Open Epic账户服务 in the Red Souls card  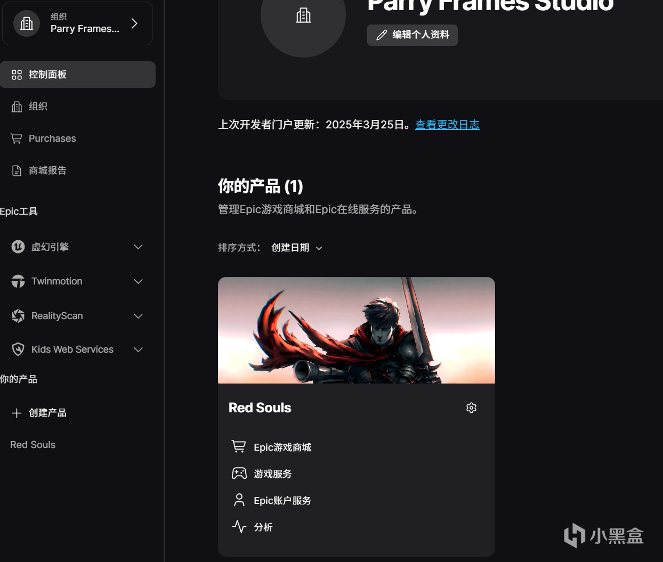(x=282, y=501)
